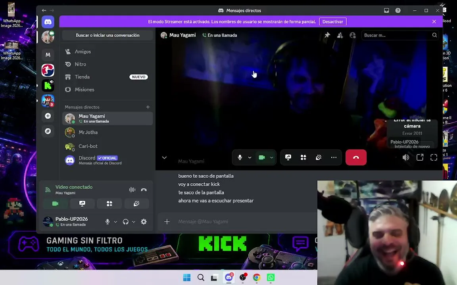The height and width of the screenshot is (285, 457).
Task: Mute microphone in user panel
Action: click(108, 222)
